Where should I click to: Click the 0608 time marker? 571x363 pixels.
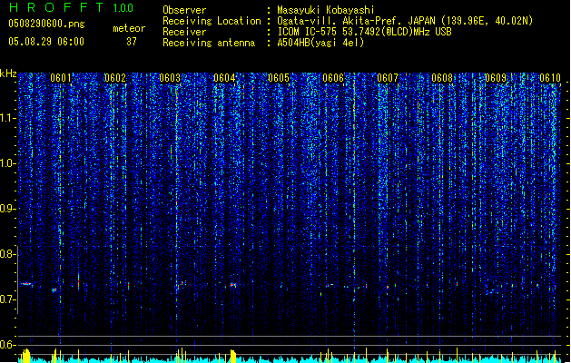click(442, 78)
